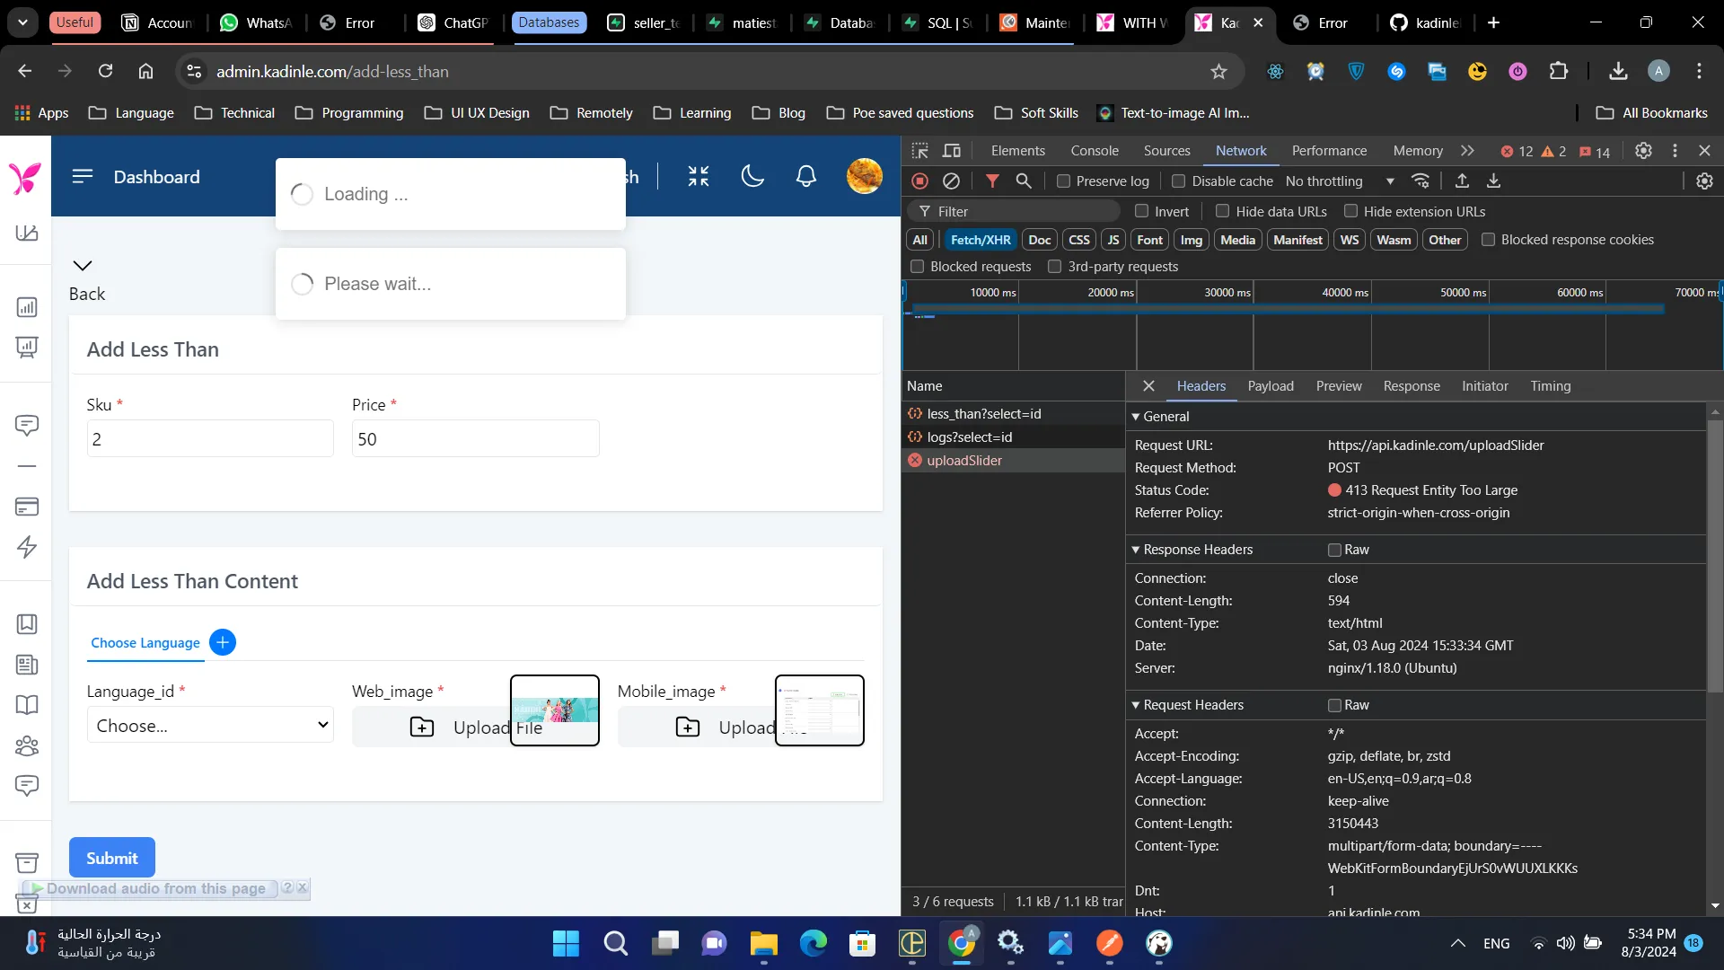Open the Language_id Choose dropdown
Screen dimensions: 1724x970
(x=210, y=725)
